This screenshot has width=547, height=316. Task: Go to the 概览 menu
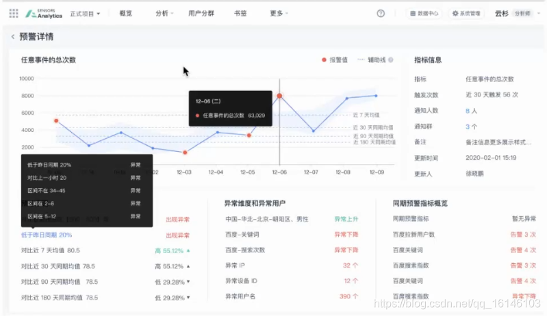(x=125, y=13)
